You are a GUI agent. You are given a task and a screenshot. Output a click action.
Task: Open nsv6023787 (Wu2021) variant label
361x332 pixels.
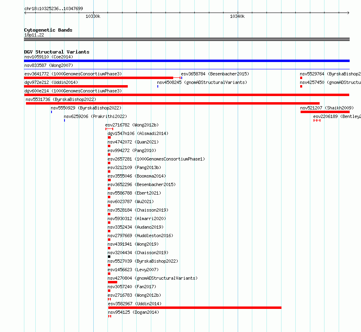pos(131,201)
